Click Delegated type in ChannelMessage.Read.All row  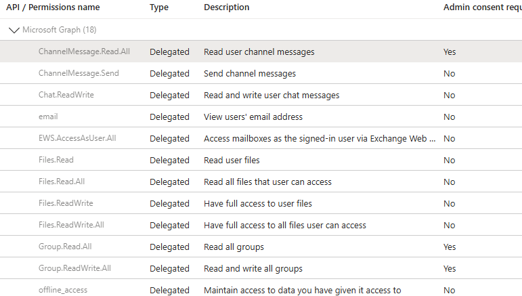(169, 52)
